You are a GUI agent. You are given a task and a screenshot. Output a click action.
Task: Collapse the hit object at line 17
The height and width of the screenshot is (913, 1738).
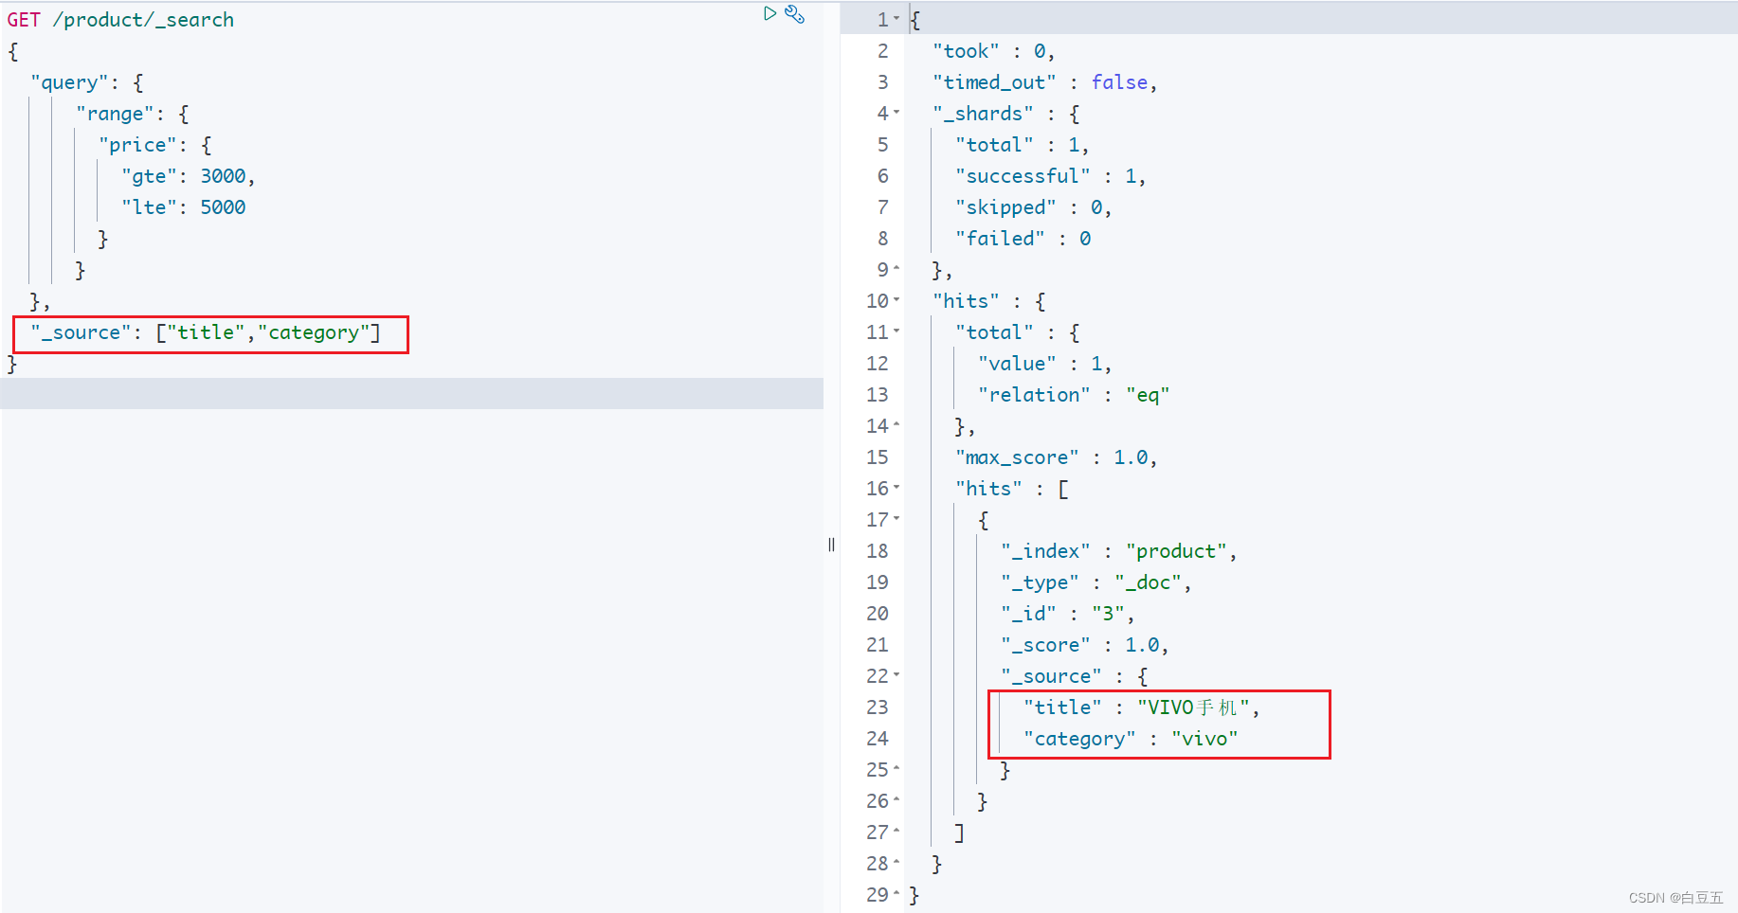click(896, 518)
